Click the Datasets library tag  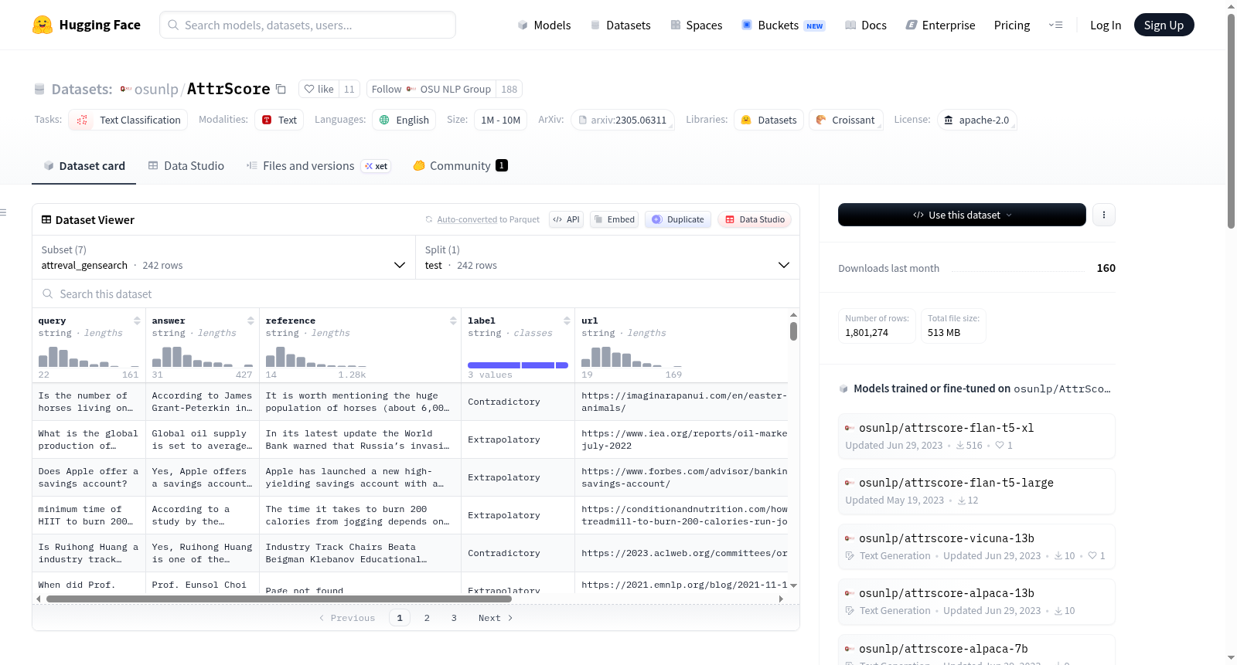pos(769,120)
